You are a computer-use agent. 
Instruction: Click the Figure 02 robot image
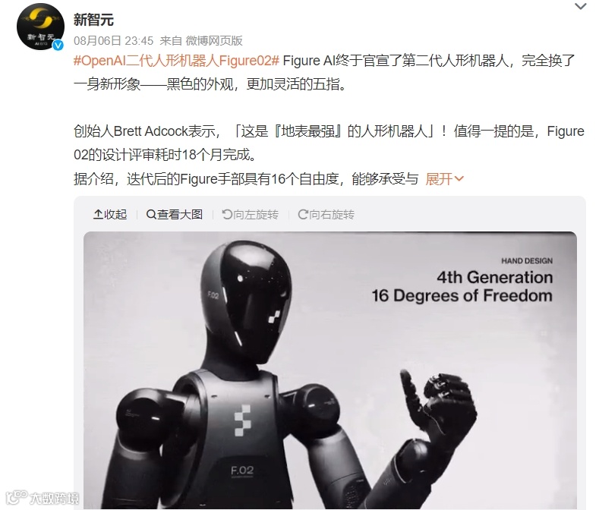pos(330,370)
